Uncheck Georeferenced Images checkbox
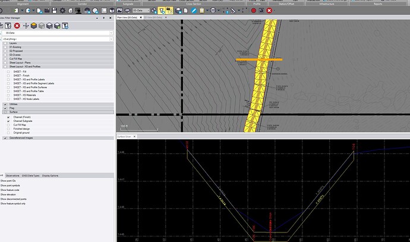The width and height of the screenshot is (410, 242). pyautogui.click(x=5, y=138)
